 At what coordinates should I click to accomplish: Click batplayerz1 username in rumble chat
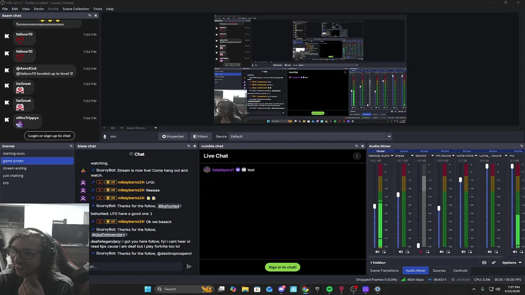click(223, 170)
